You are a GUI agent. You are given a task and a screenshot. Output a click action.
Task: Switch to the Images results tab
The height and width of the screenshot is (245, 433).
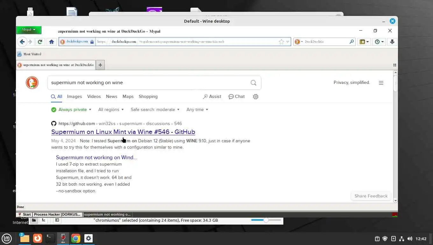75,96
